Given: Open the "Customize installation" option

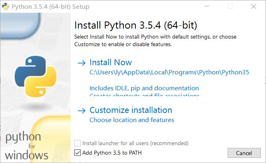Looking at the screenshot, I should pos(131,110).
